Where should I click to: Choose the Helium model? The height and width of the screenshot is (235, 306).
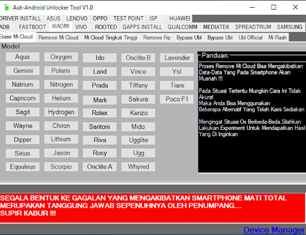pyautogui.click(x=61, y=98)
